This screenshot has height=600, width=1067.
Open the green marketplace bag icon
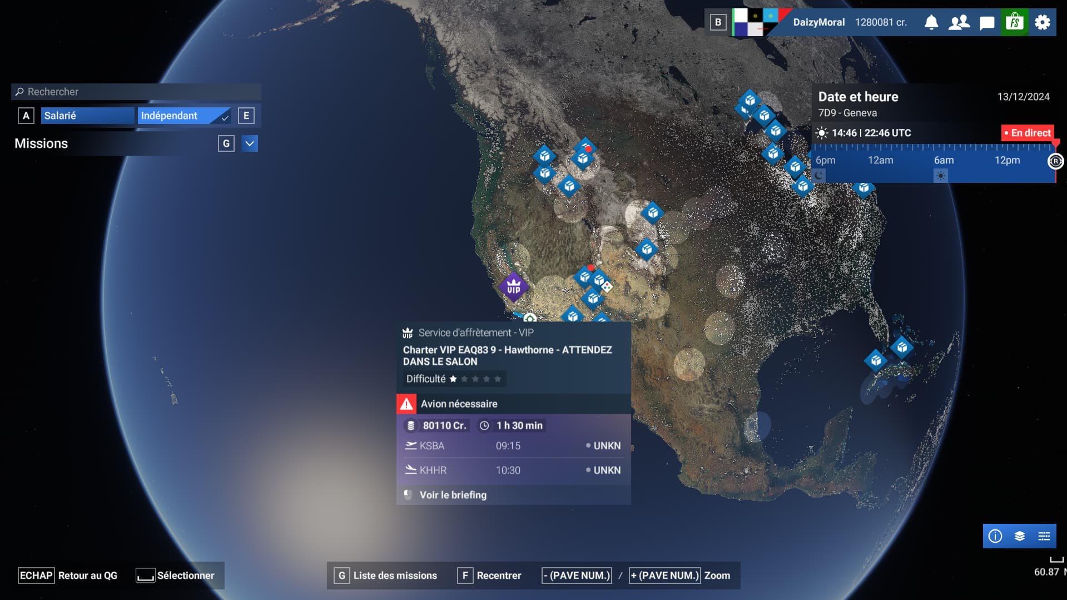pos(1015,22)
